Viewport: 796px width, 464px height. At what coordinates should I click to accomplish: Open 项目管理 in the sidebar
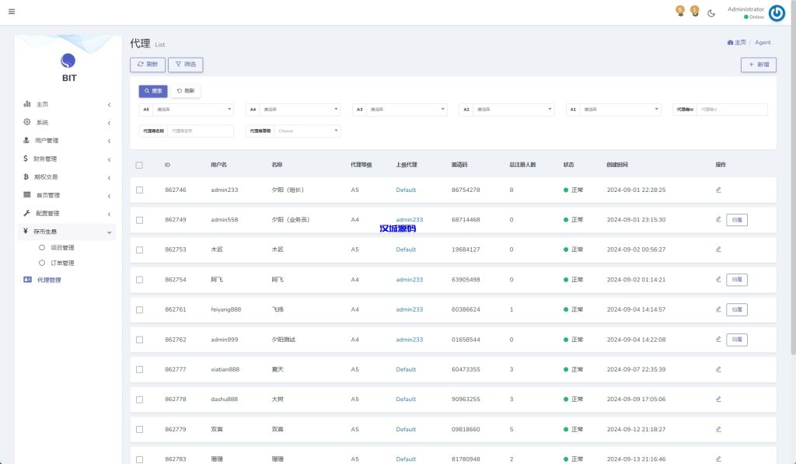click(61, 248)
